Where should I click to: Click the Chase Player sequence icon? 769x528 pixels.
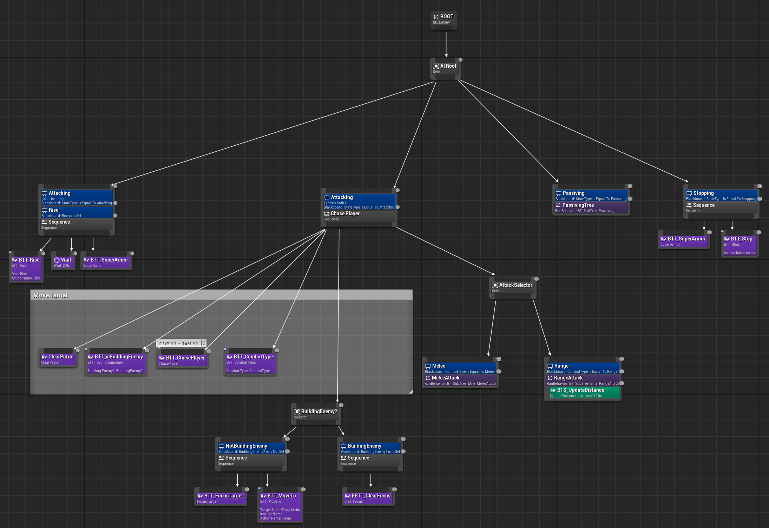[326, 213]
